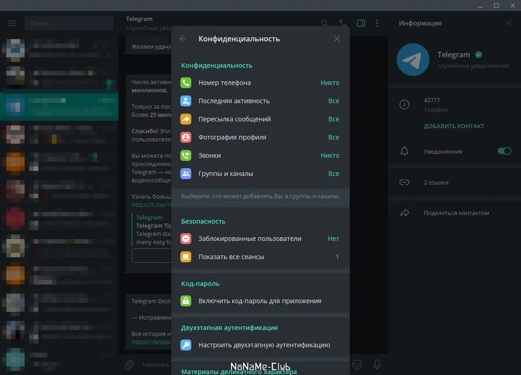Image resolution: width=521 pixels, height=375 pixels.
Task: Open Группы и каналы privacy setting
Action: (x=260, y=173)
